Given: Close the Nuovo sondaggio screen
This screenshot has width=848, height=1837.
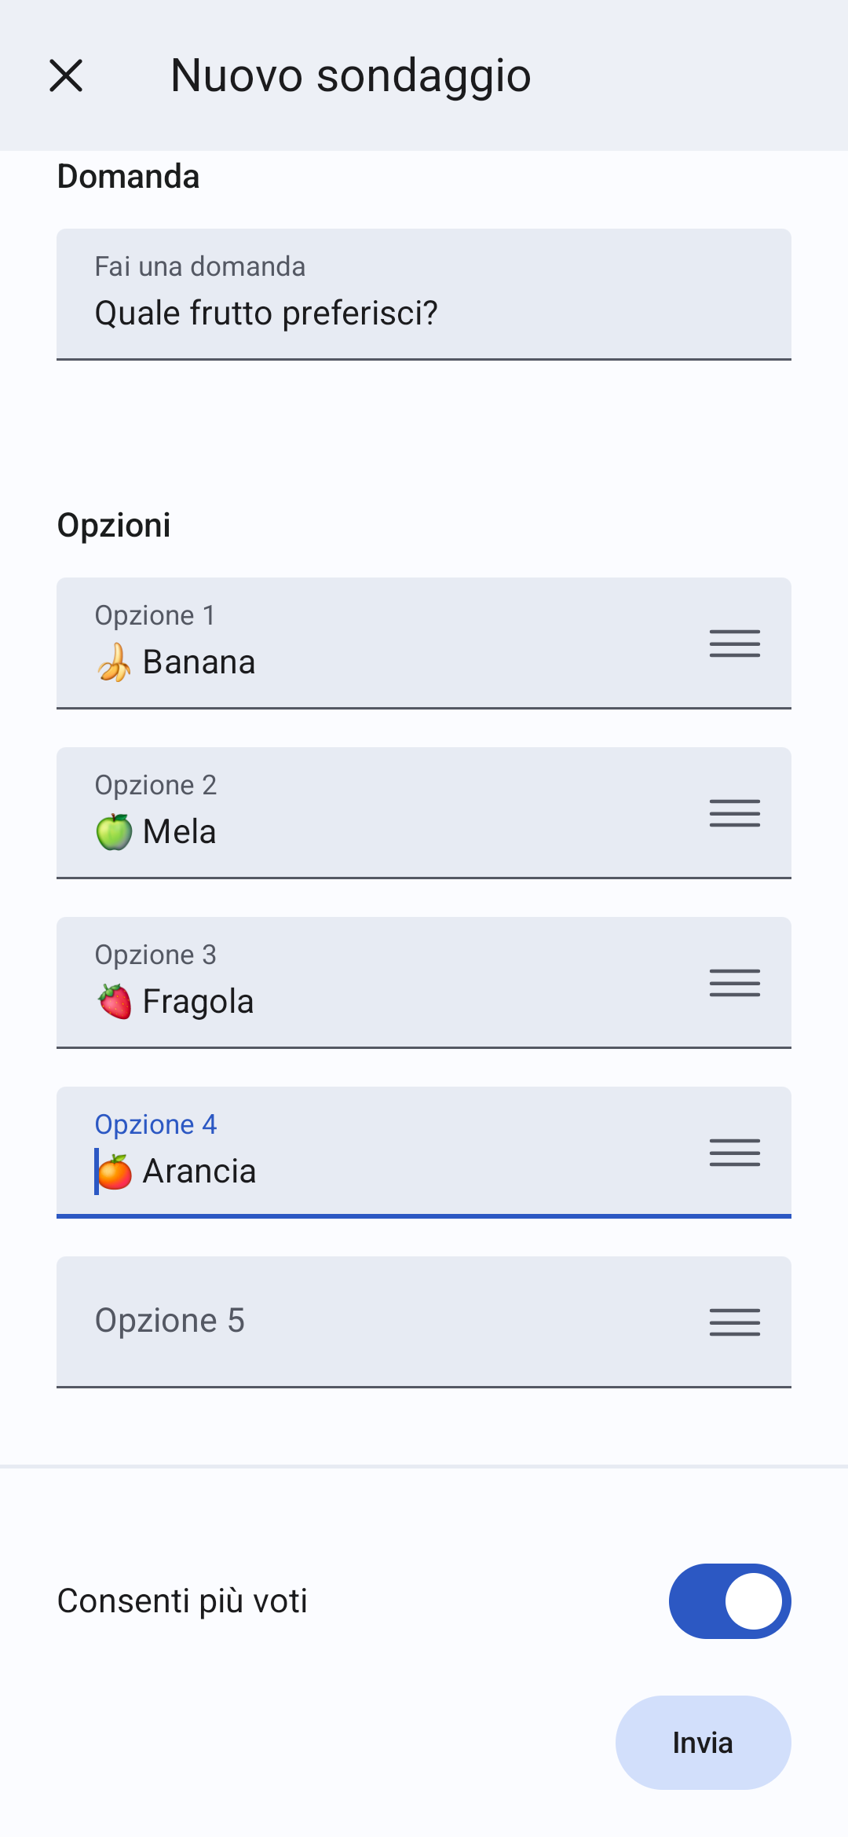Looking at the screenshot, I should 66,75.
